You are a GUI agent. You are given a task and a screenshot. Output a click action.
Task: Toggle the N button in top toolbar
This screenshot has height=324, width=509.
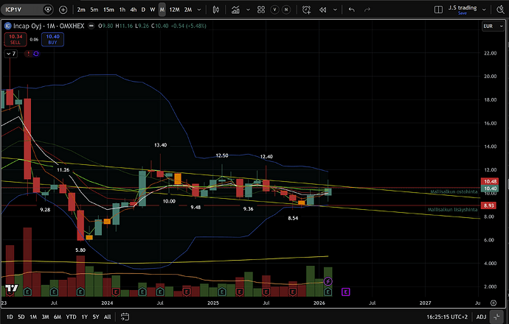tap(288, 10)
